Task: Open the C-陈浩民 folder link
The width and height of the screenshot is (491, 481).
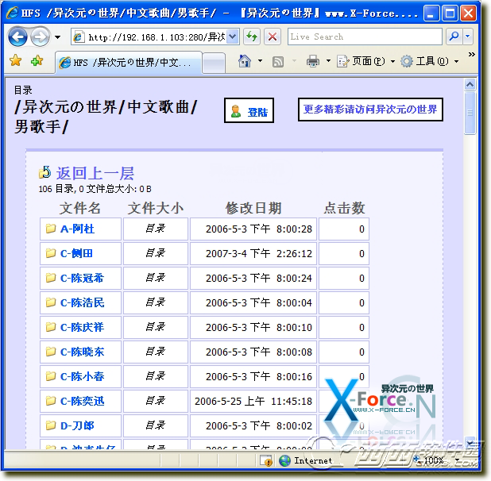Action: [82, 302]
